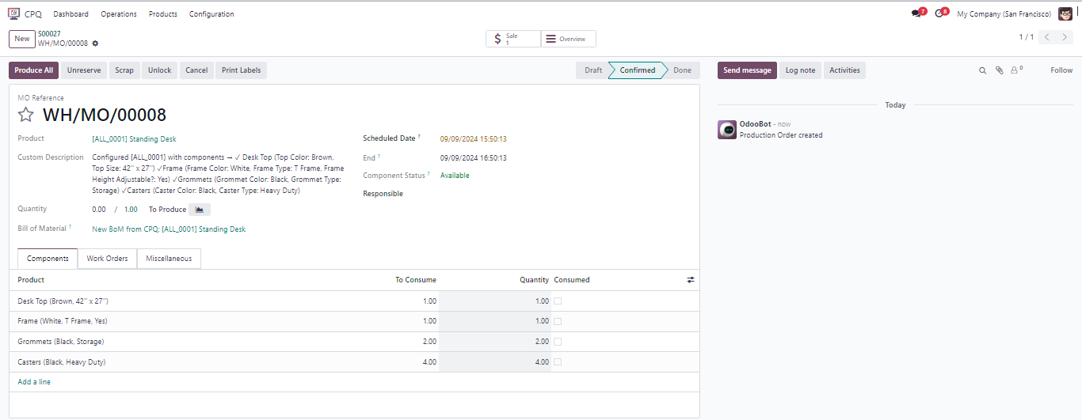Toggle consumed checkbox for the Desk Top row
1082x420 pixels.
click(x=558, y=301)
